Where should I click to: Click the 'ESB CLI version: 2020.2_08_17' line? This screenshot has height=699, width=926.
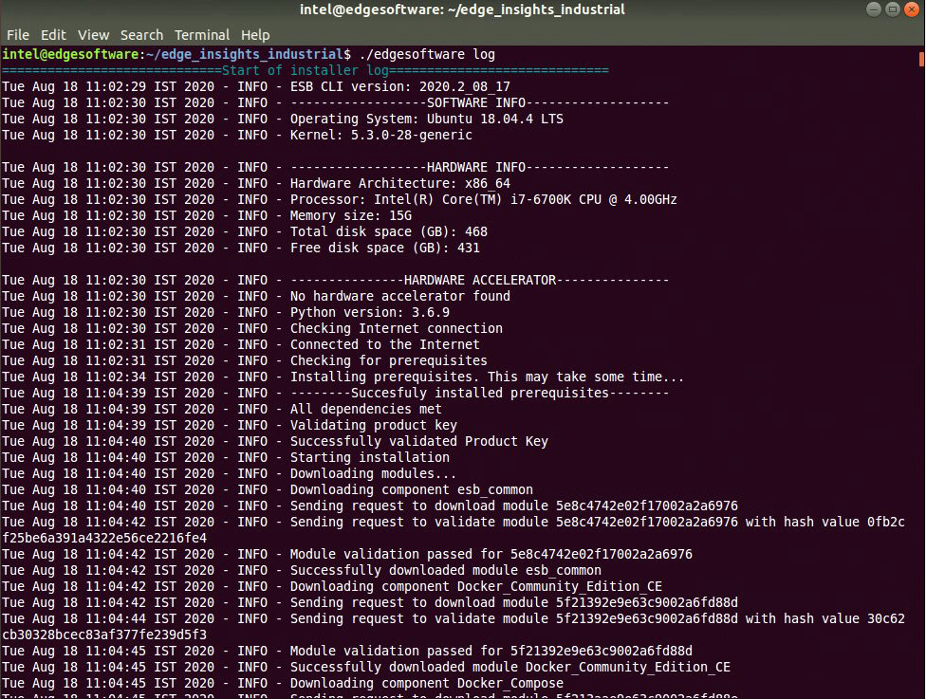click(256, 87)
